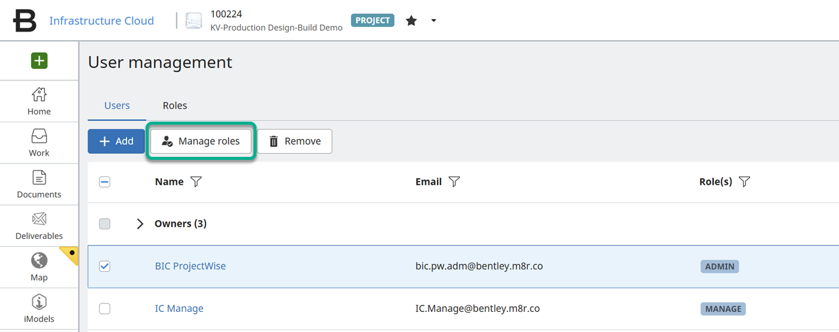The height and width of the screenshot is (332, 839).
Task: Click the green plus create button
Action: tap(39, 61)
